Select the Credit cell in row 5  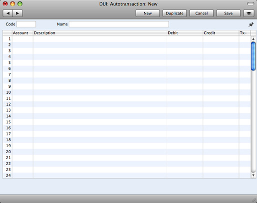coord(221,63)
